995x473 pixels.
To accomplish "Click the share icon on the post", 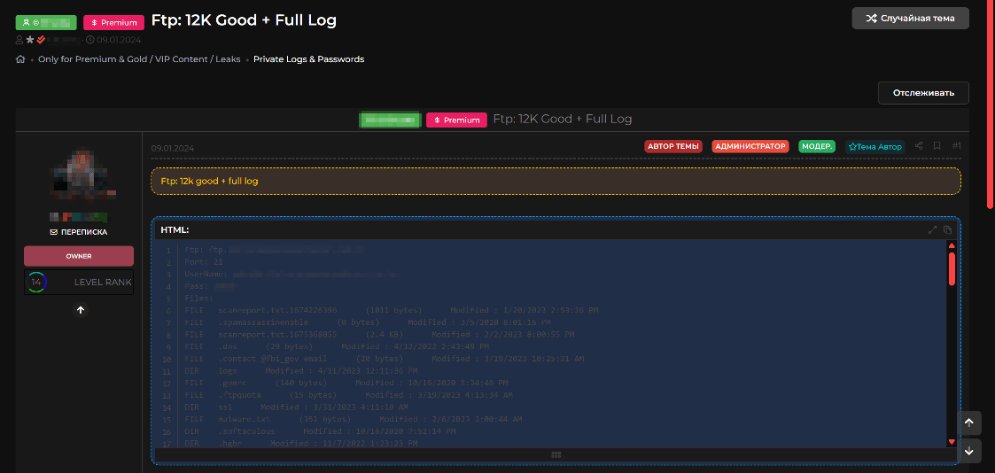I will pos(919,146).
